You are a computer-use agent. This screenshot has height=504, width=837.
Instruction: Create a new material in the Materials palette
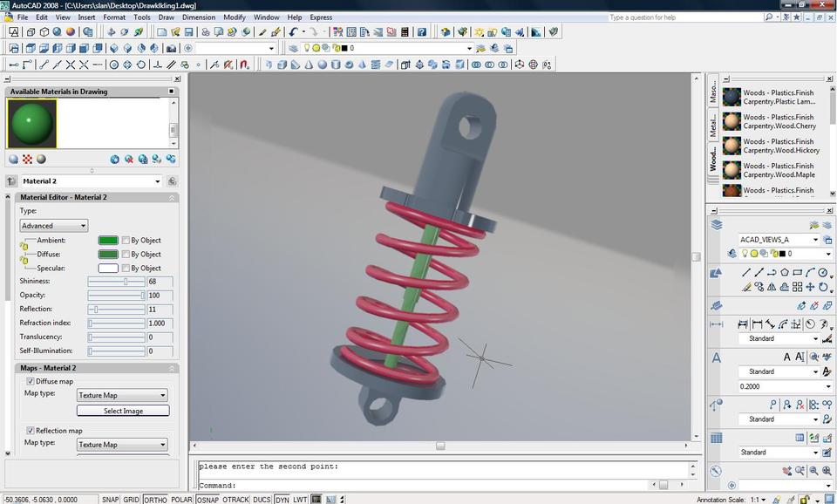click(114, 160)
